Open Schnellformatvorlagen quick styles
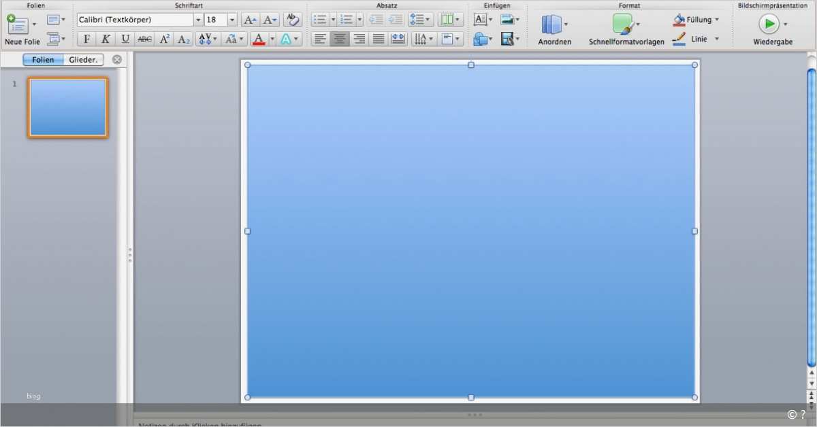 pyautogui.click(x=626, y=30)
